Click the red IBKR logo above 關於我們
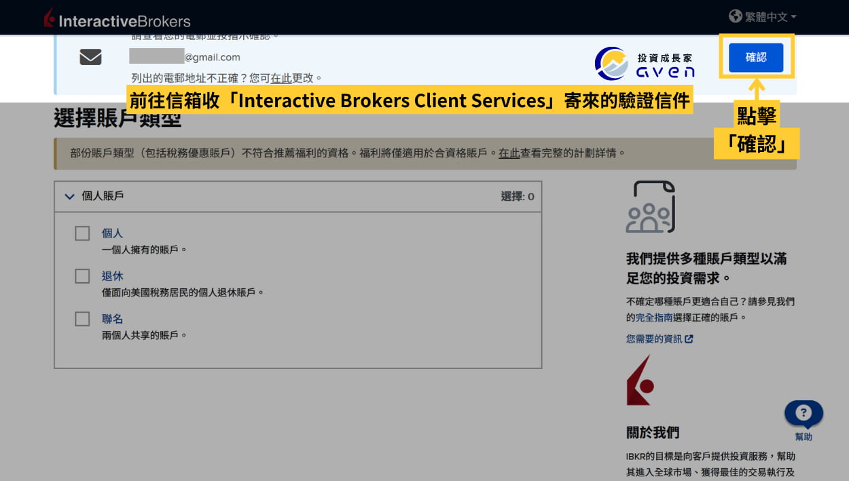The width and height of the screenshot is (849, 481). (640, 380)
